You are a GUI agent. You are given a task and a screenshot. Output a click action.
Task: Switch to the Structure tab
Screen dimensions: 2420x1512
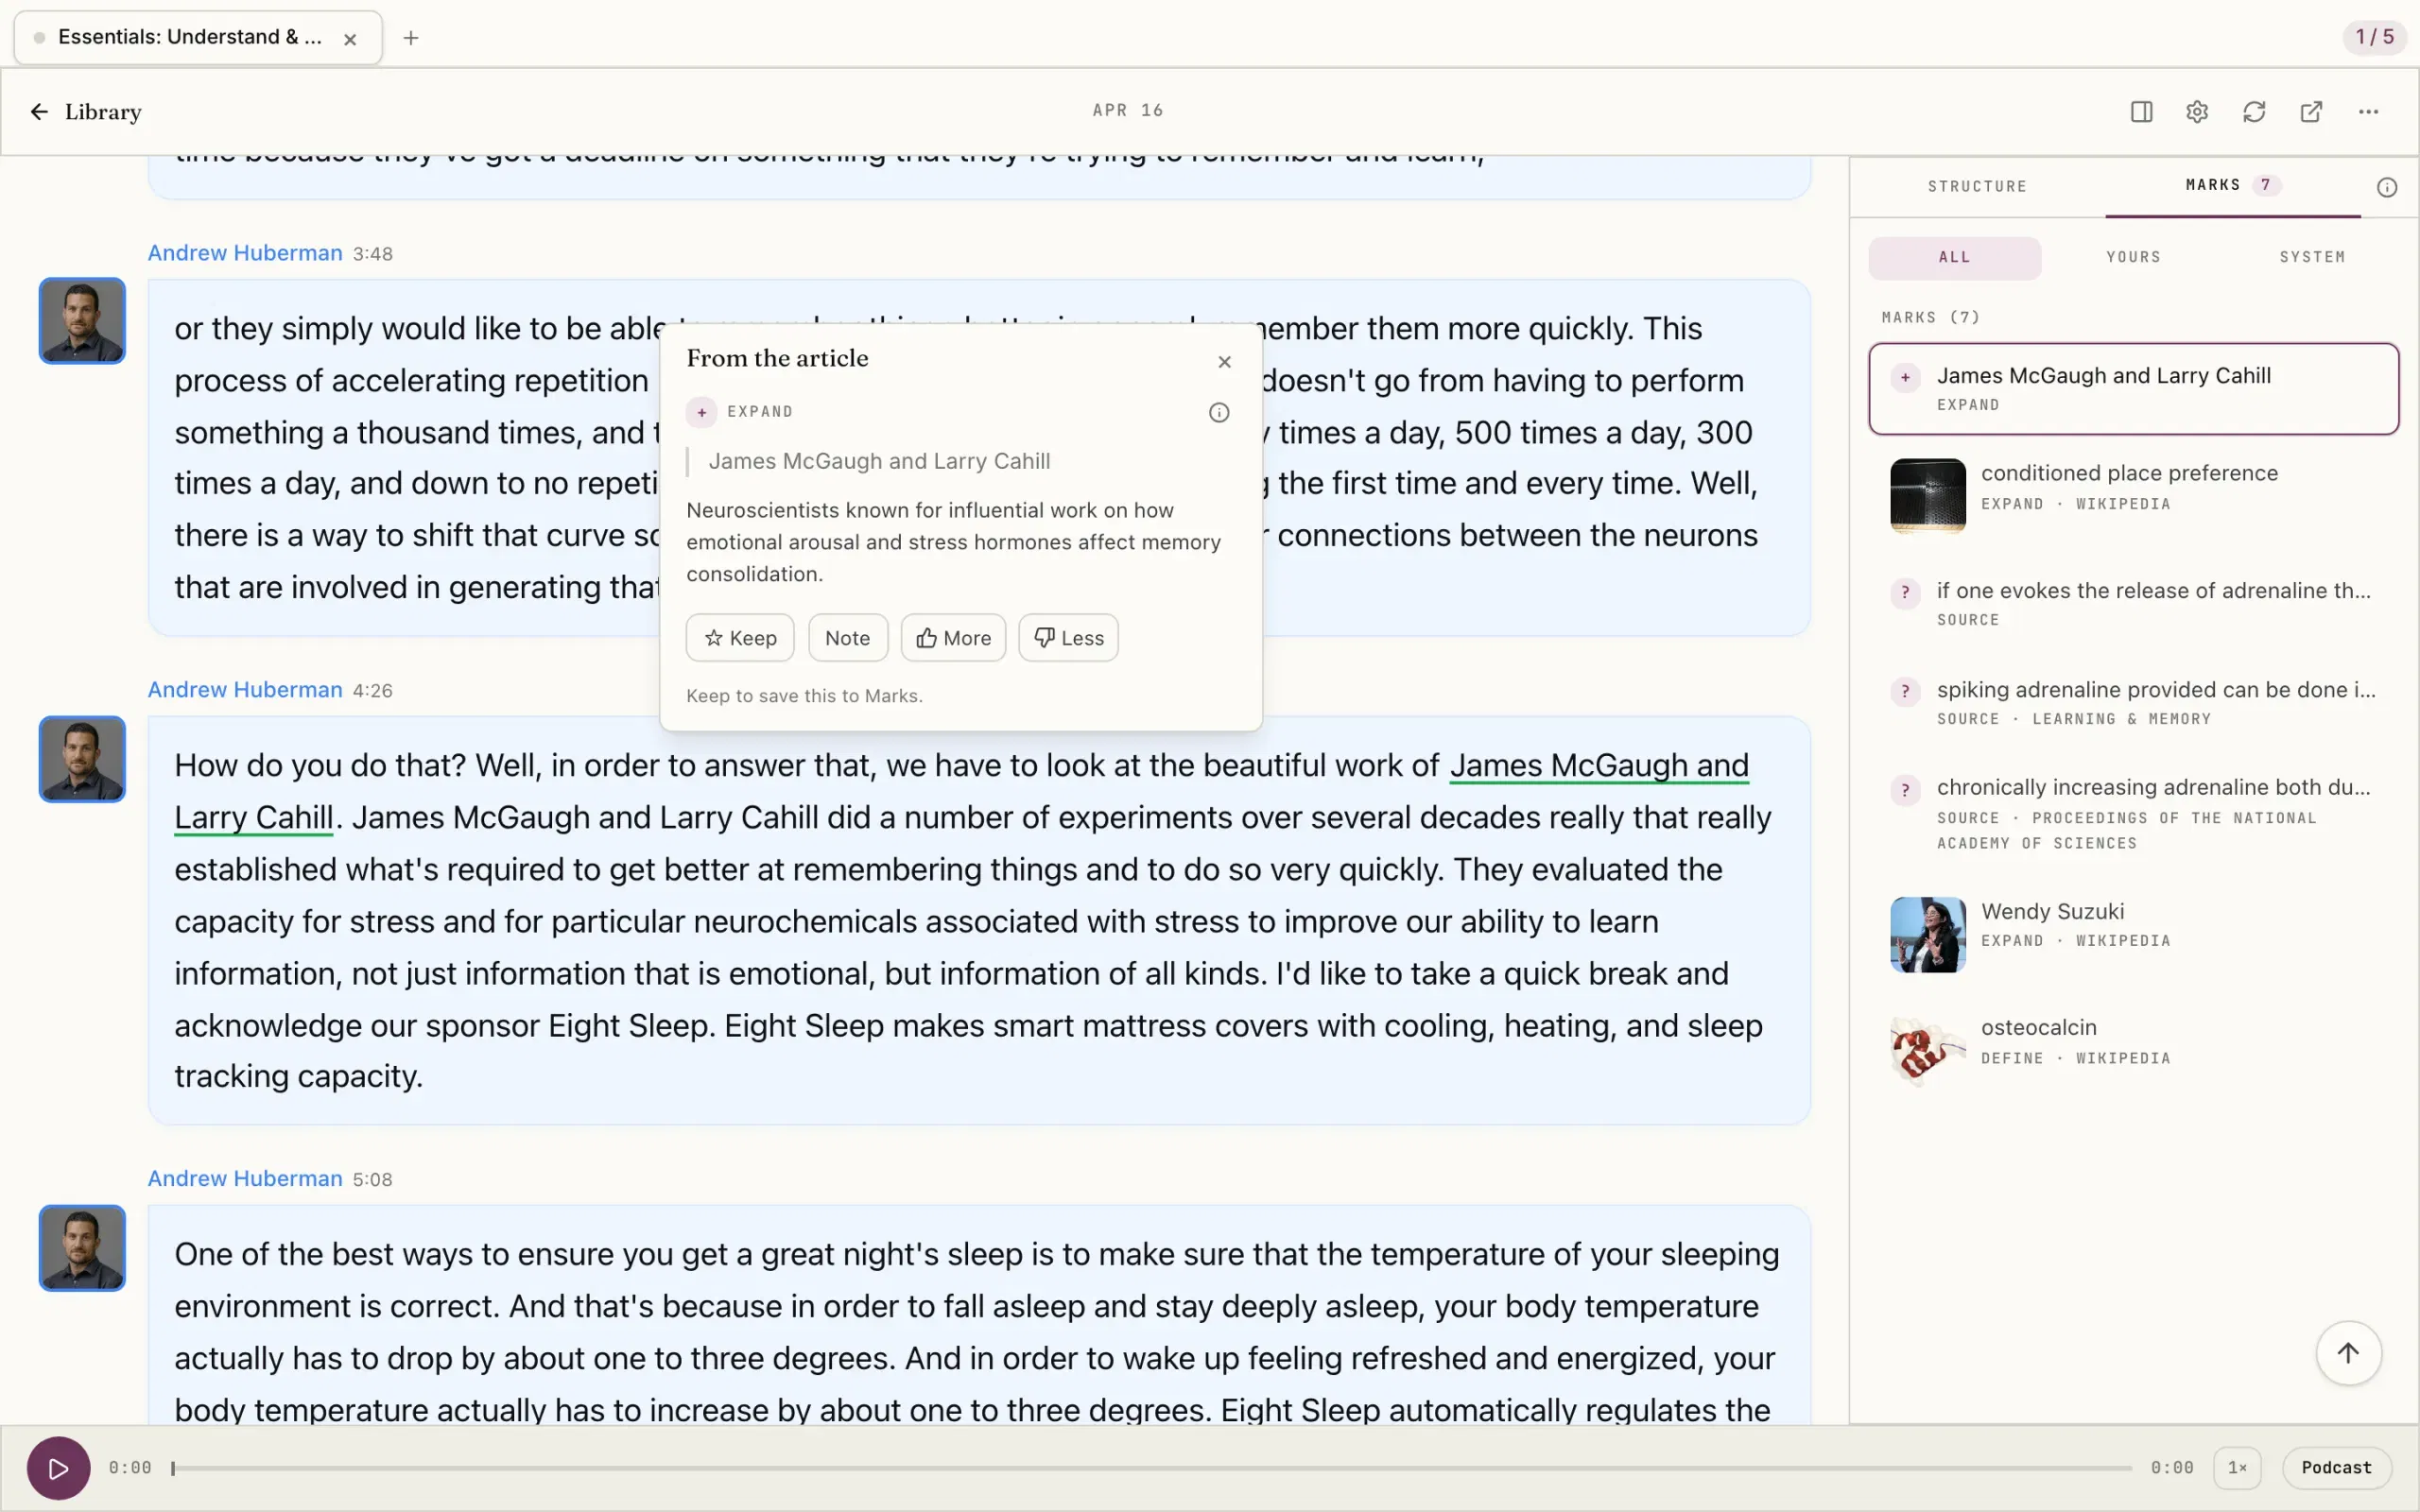tap(1977, 187)
